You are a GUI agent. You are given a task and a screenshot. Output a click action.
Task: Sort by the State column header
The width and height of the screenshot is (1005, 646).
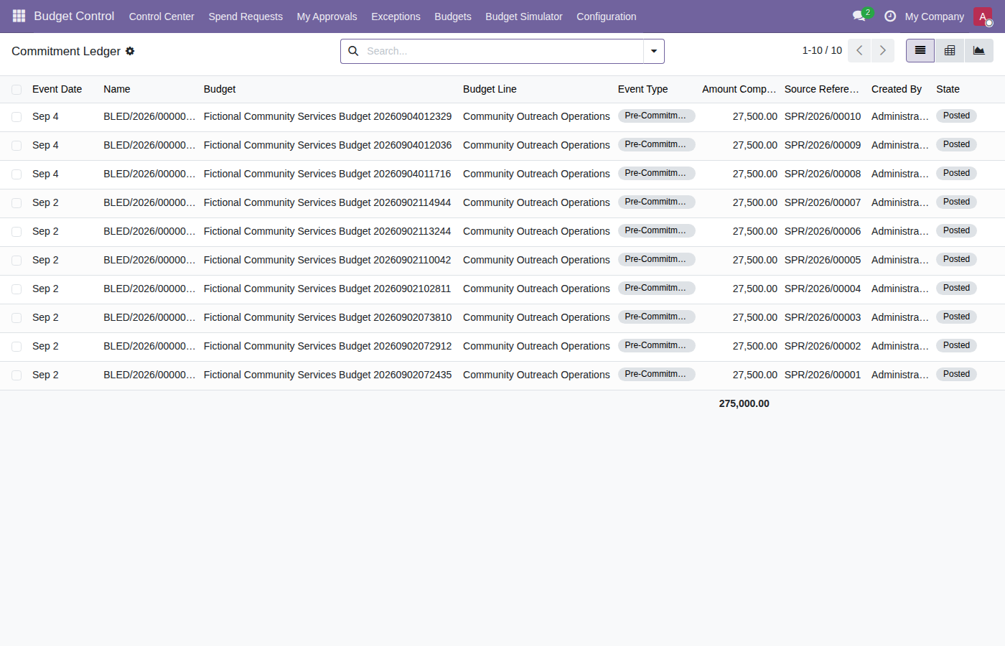coord(948,89)
